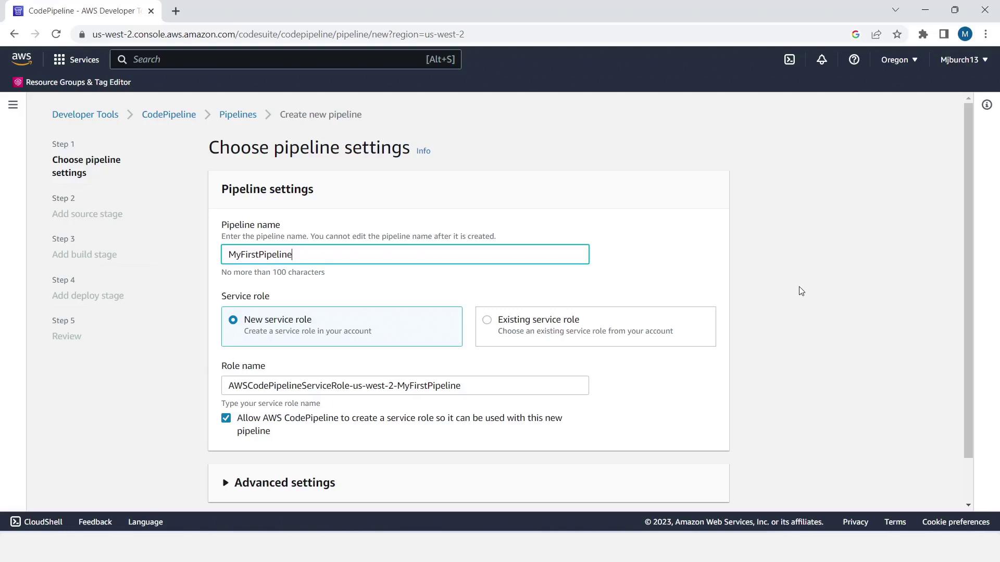Toggle the left hamburger navigation panel
Image resolution: width=1000 pixels, height=562 pixels.
[x=13, y=105]
